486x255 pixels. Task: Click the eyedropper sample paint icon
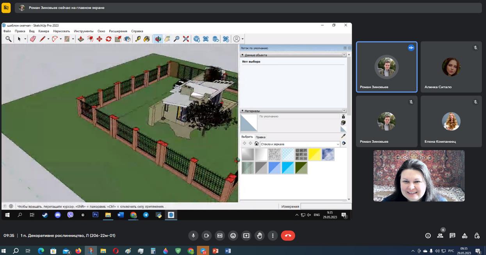tap(343, 136)
